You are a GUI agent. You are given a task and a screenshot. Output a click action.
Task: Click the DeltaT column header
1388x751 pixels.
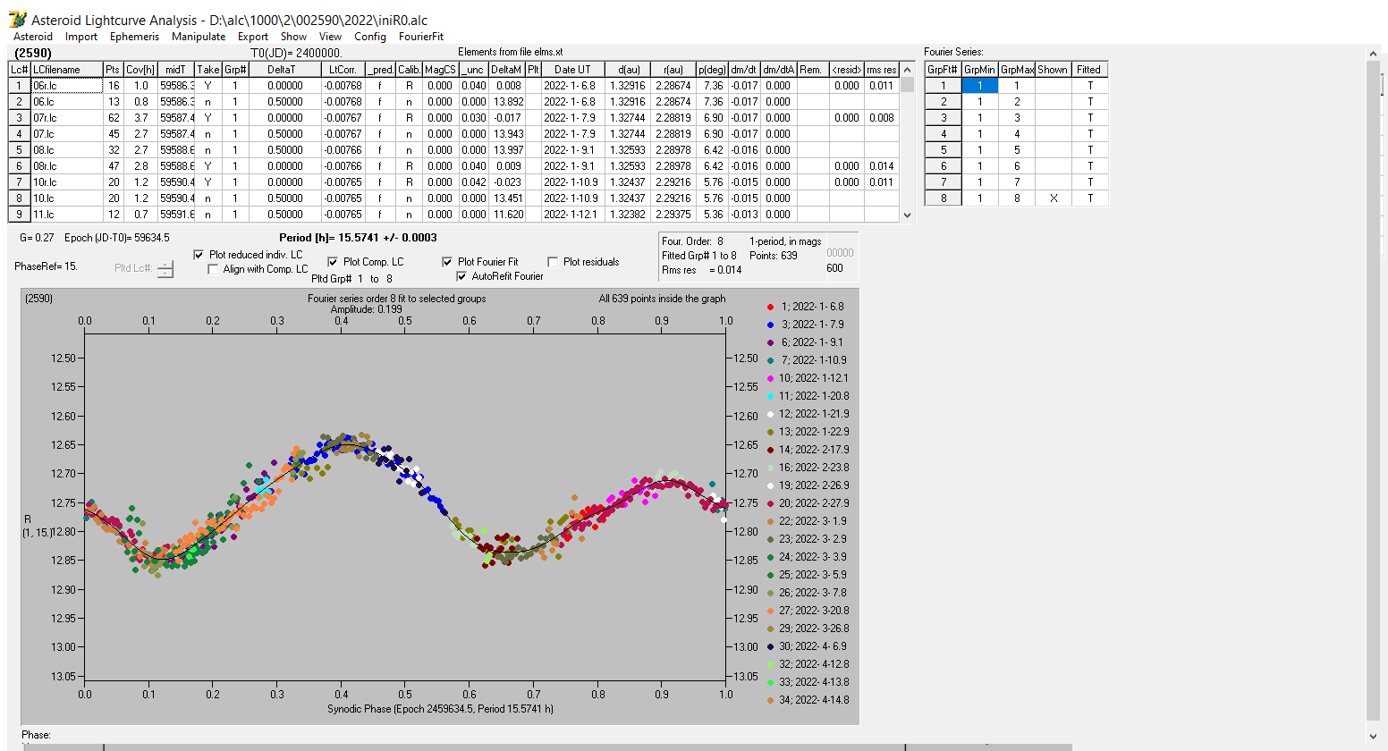pyautogui.click(x=285, y=70)
